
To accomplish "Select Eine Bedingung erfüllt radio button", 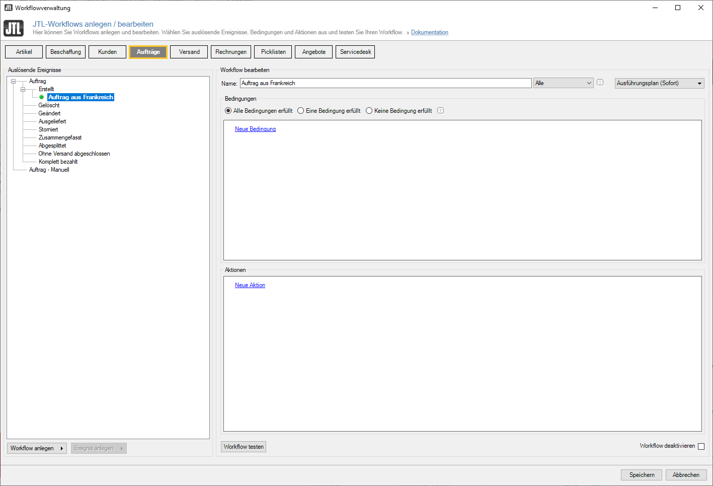I will 301,111.
